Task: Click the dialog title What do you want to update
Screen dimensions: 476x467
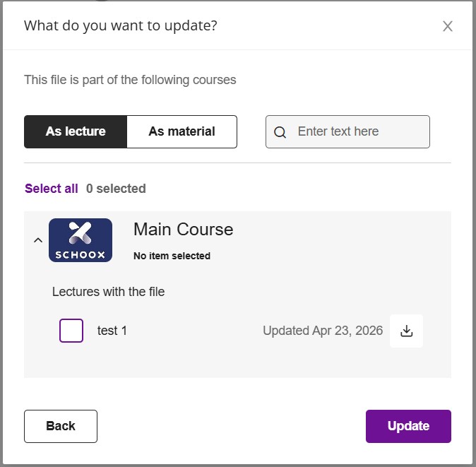Action: coord(121,26)
